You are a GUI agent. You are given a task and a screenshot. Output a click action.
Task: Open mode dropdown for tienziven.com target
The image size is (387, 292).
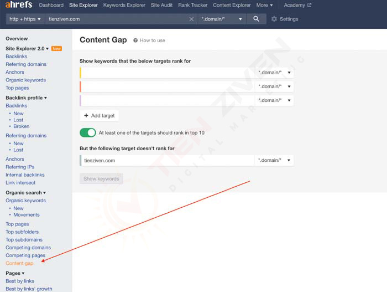click(274, 160)
